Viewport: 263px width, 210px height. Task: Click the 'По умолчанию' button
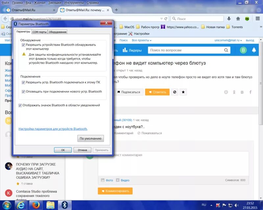(91, 138)
